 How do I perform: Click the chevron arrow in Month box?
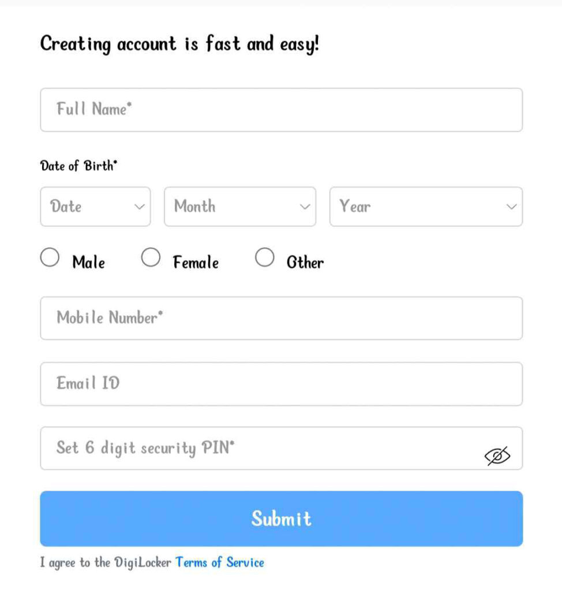[x=304, y=207]
